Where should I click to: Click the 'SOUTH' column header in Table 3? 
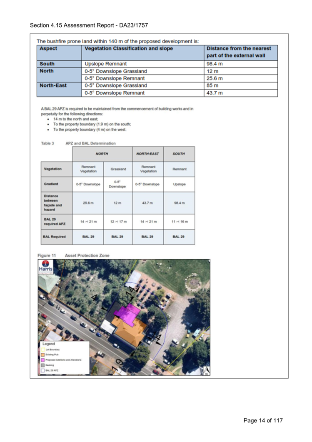[179, 154]
